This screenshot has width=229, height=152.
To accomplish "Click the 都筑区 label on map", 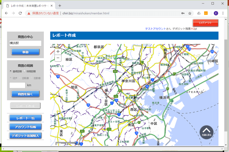I will (x=99, y=47).
